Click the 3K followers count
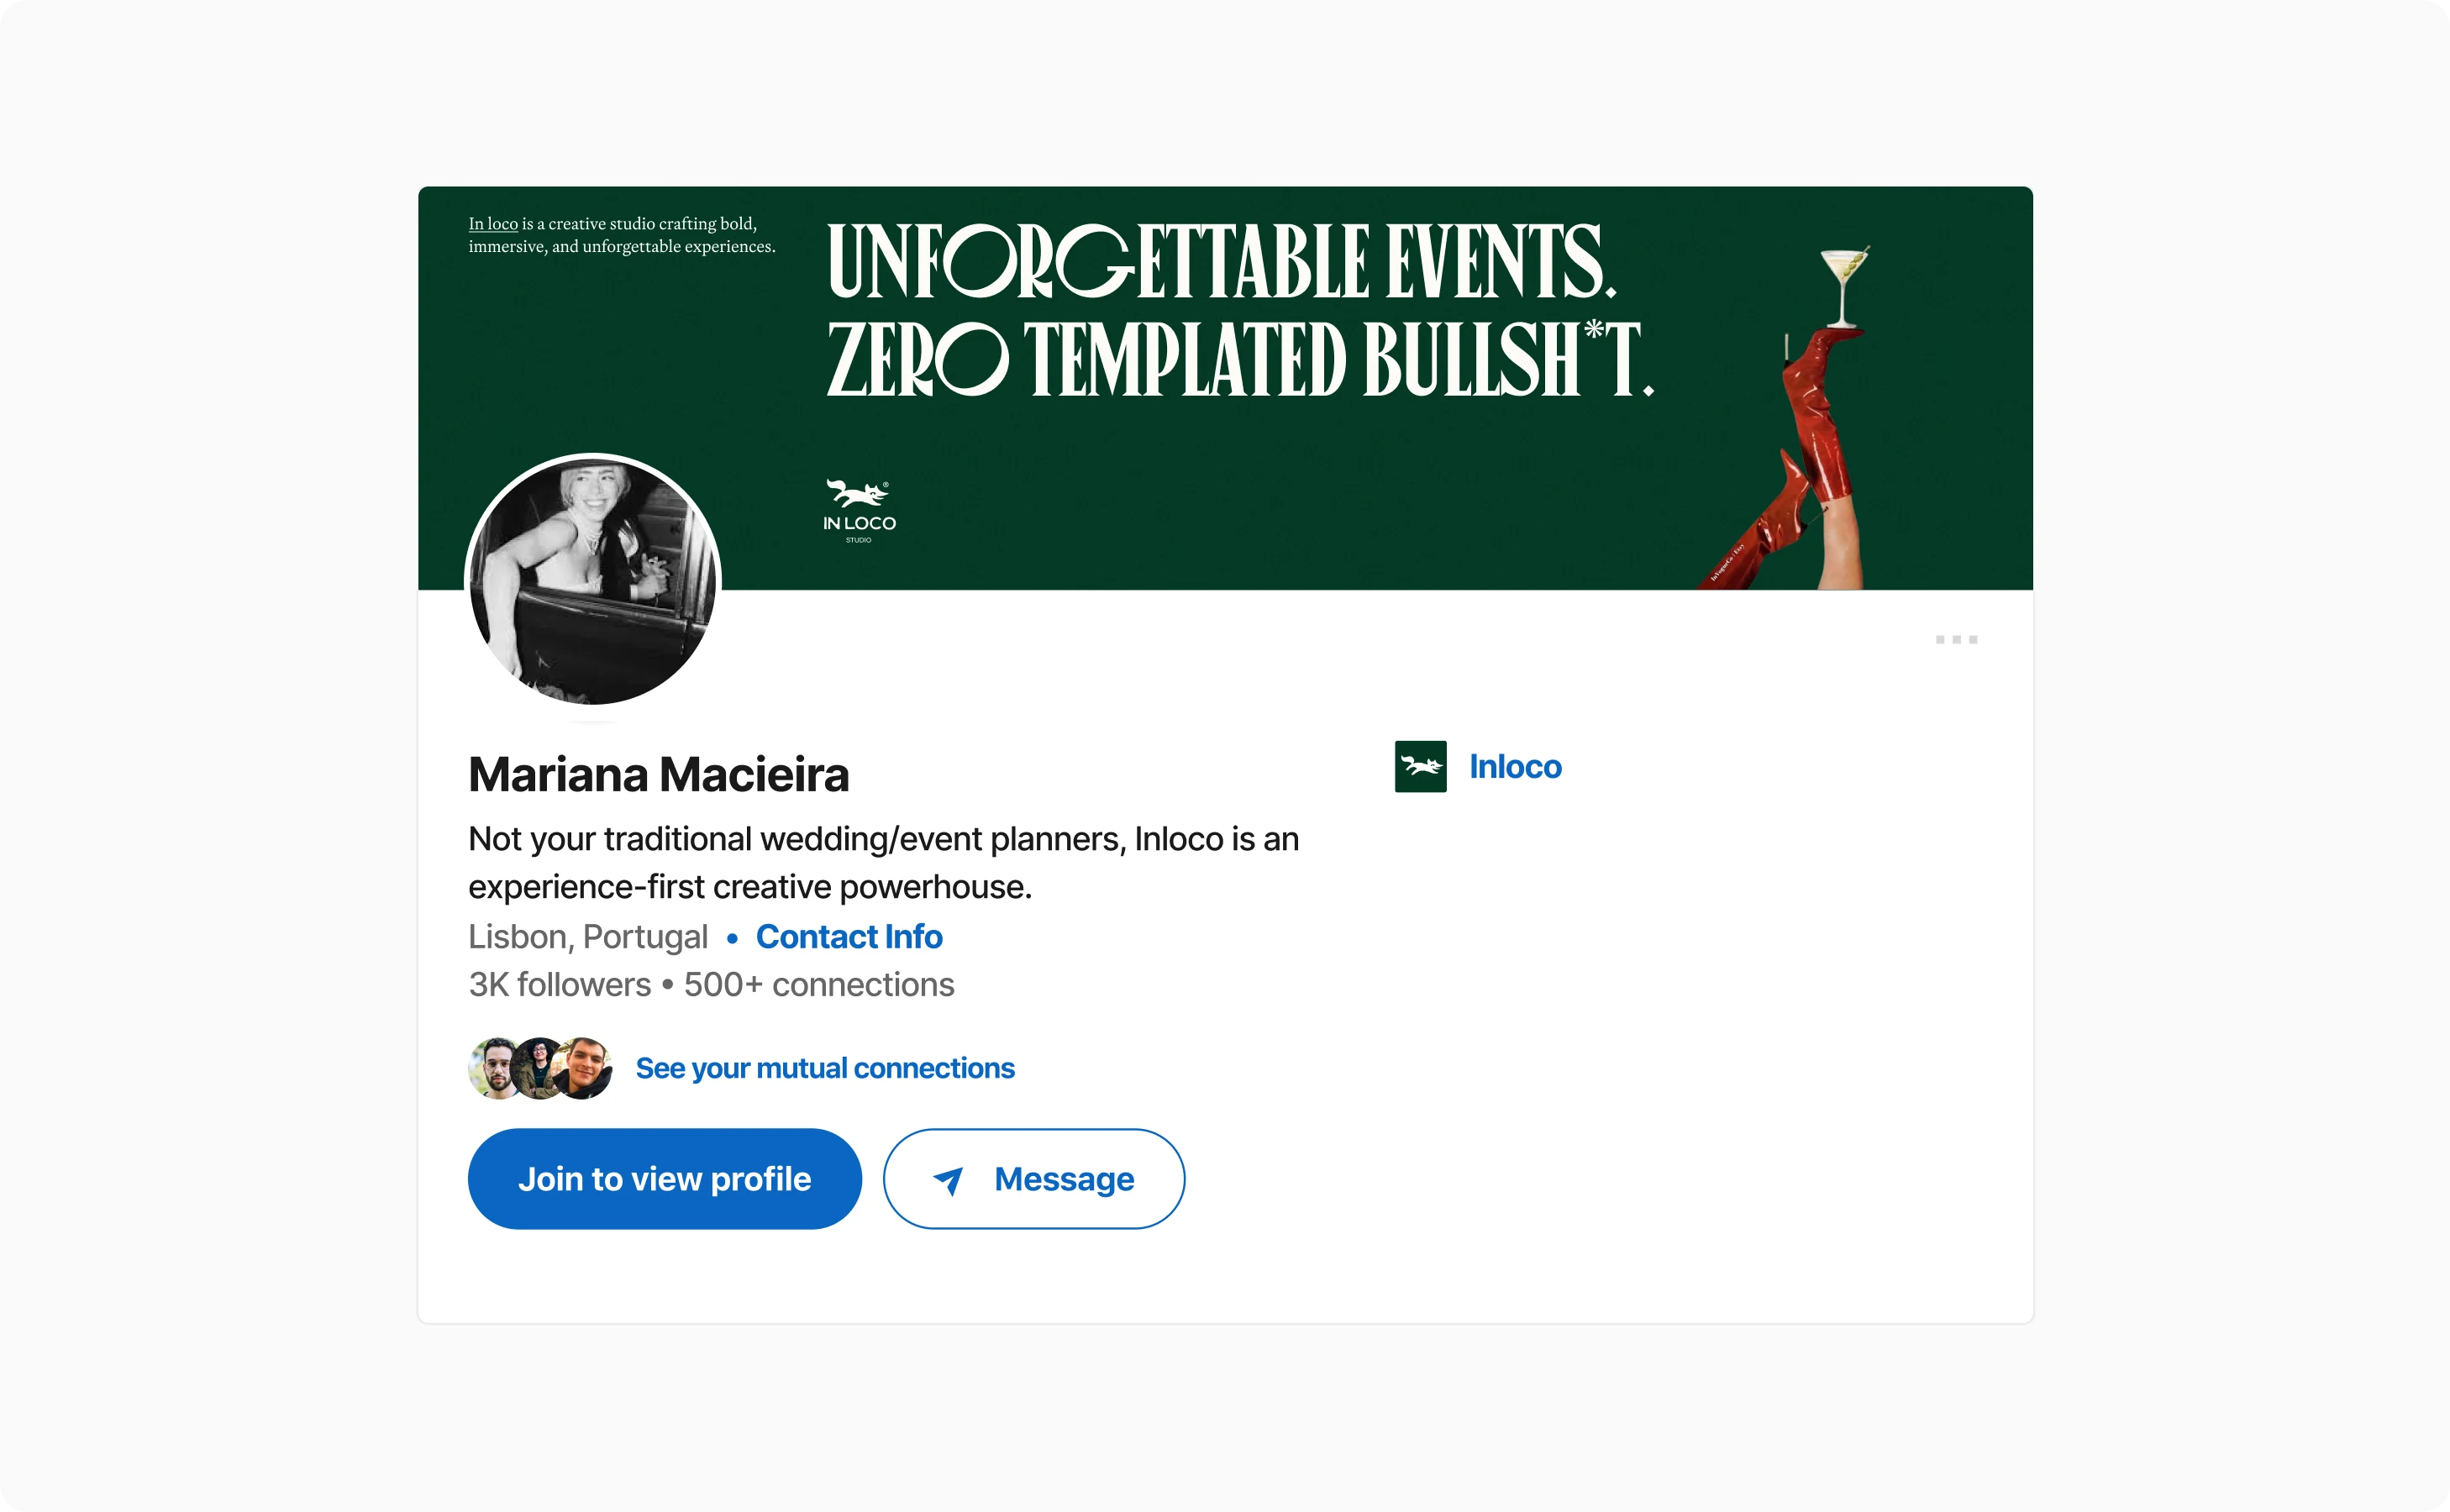 (560, 984)
